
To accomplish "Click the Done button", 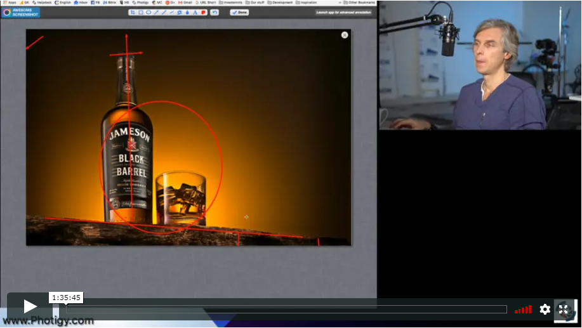I will (239, 12).
